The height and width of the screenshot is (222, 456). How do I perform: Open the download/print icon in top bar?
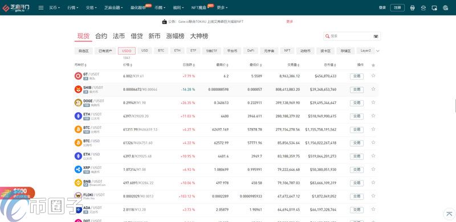click(x=412, y=8)
